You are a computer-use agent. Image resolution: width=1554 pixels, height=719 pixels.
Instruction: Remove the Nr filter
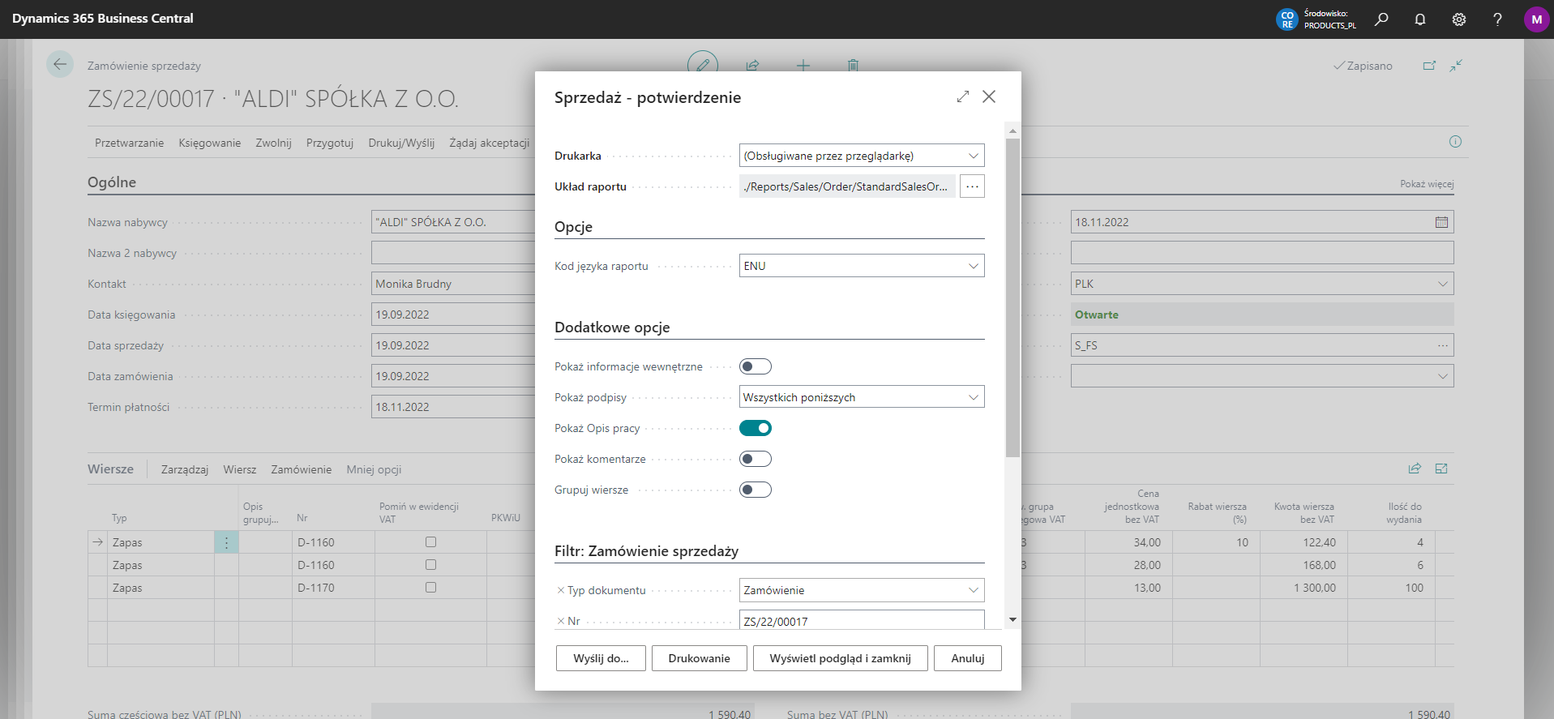560,621
